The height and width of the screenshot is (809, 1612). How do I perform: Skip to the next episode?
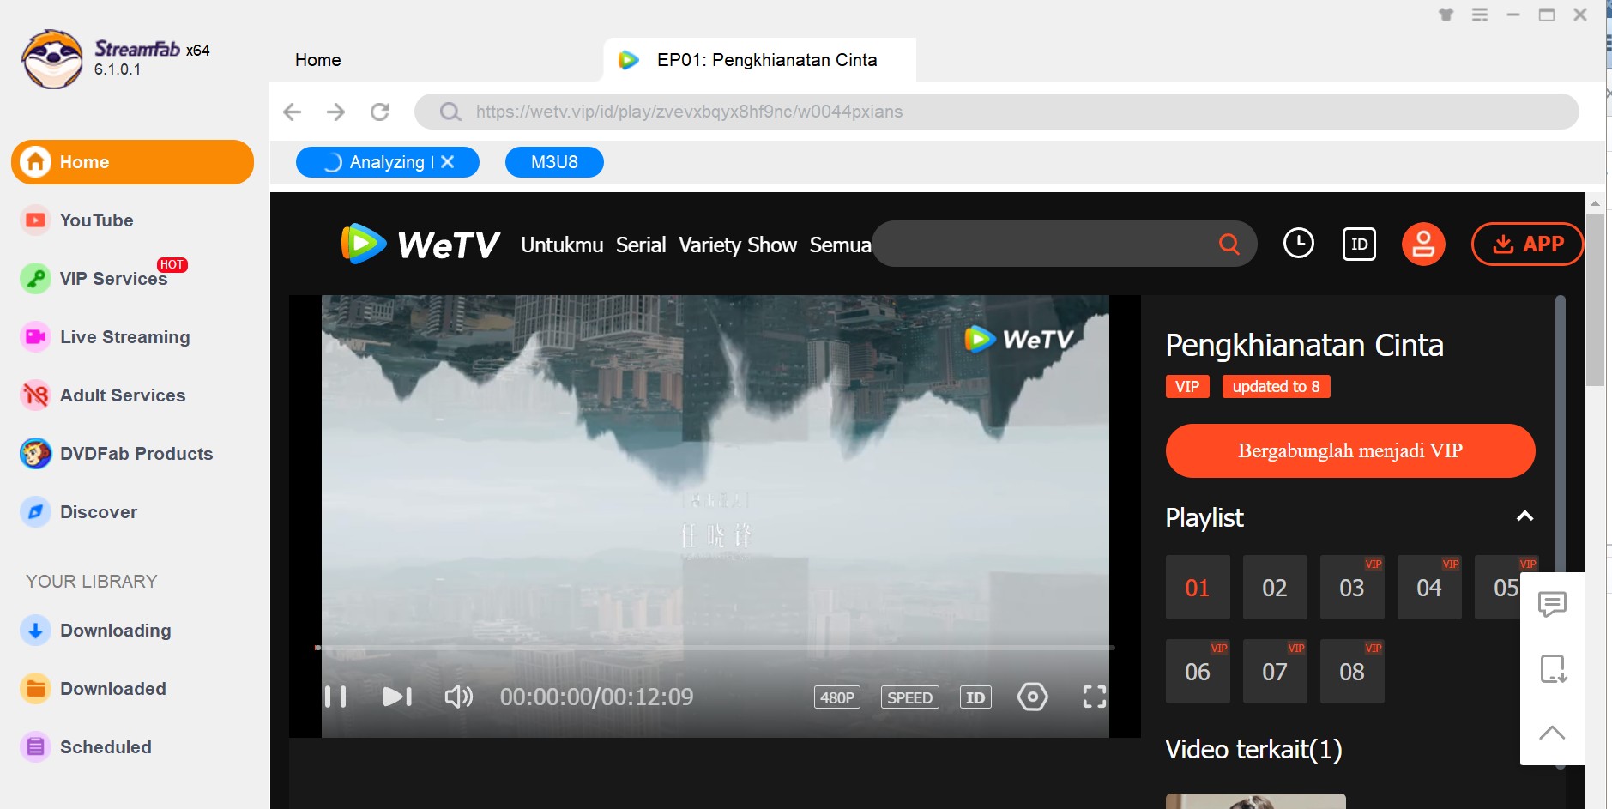(396, 697)
